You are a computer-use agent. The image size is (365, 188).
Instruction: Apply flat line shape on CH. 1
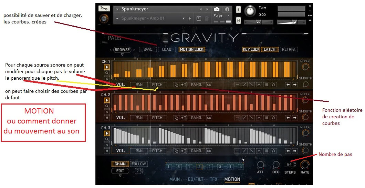click(x=237, y=85)
